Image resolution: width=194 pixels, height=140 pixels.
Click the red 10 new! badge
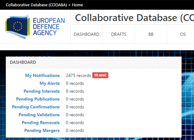100,75
